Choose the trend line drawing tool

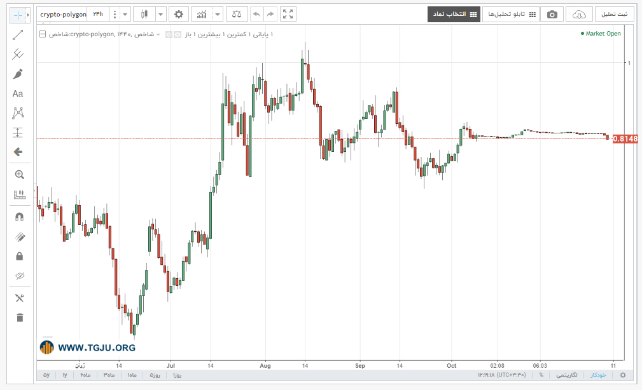point(18,35)
